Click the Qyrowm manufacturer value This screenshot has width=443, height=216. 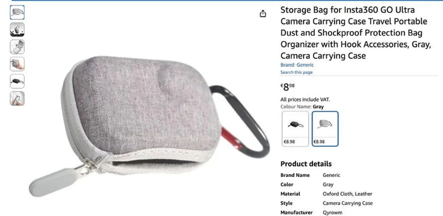(332, 213)
